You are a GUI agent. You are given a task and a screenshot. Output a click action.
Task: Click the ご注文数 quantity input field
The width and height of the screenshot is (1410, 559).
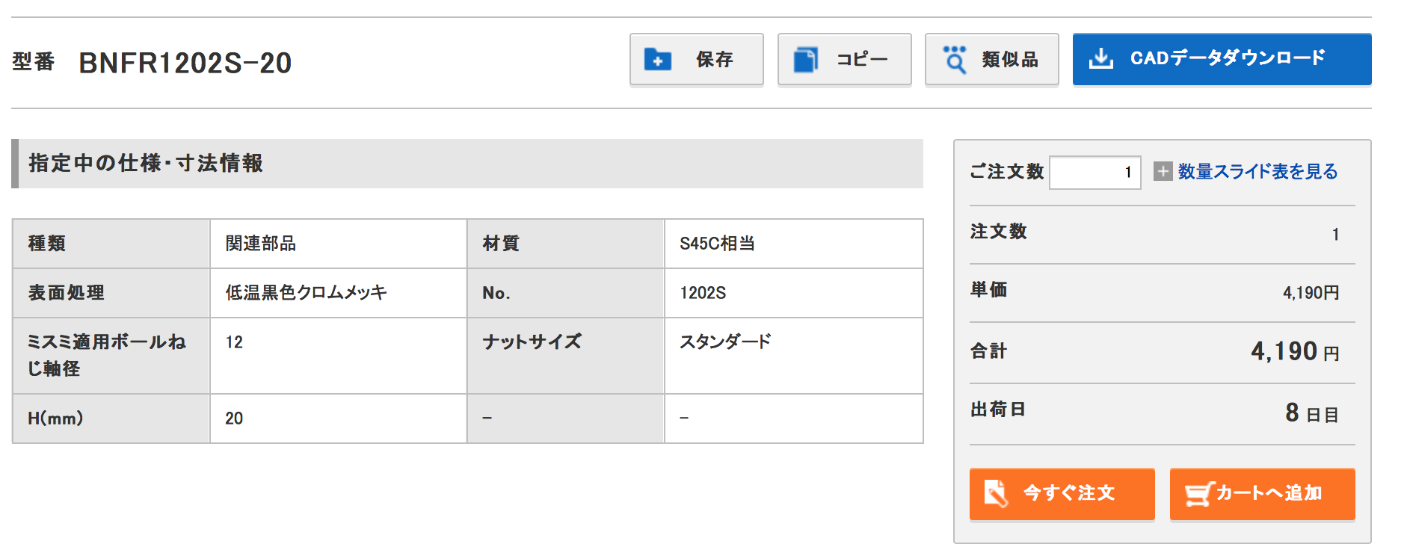point(1095,173)
